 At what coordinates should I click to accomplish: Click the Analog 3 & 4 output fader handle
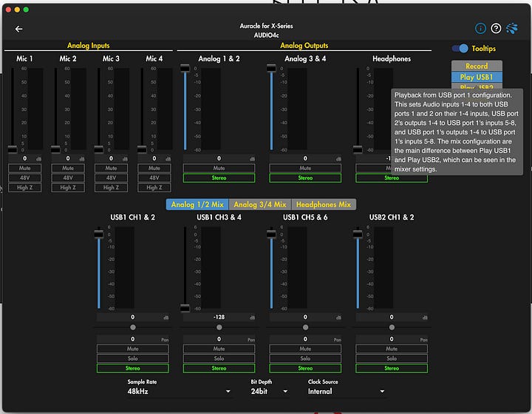pos(271,68)
